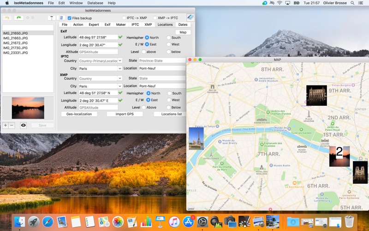This screenshot has width=369, height=231.
Task: Open the blue book help icon
Action: [x=190, y=18]
